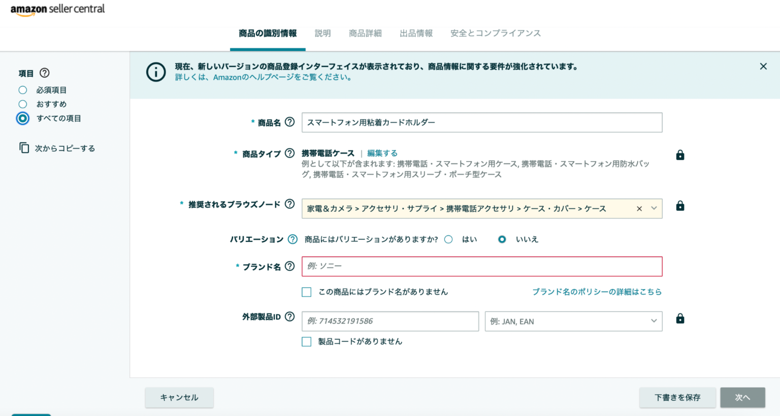Open the help icon beside 項目 in sidebar

[45, 73]
